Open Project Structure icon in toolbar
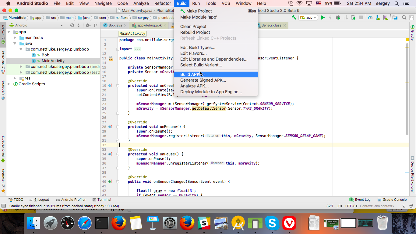This screenshot has height=234, width=416. (x=395, y=17)
